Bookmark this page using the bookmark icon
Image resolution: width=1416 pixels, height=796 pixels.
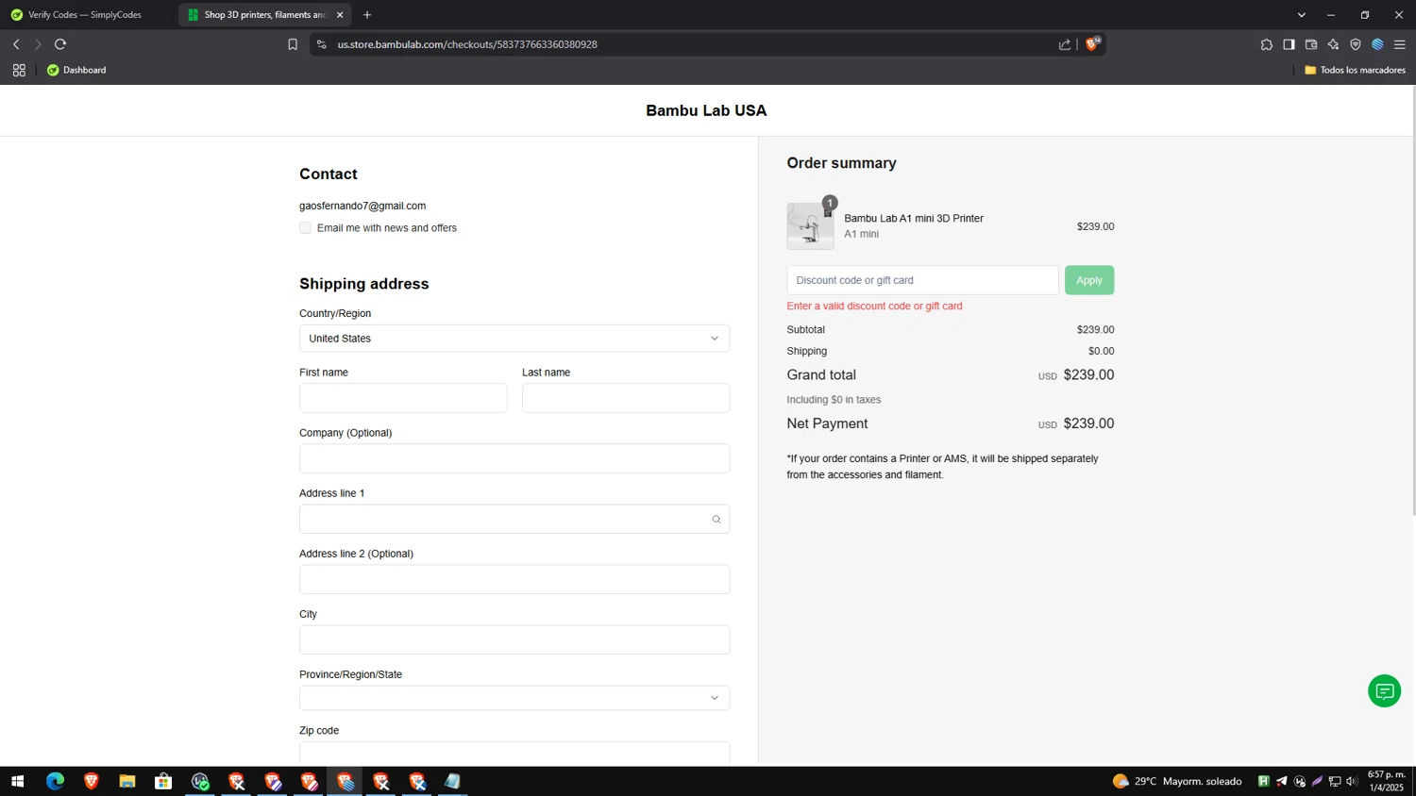[293, 44]
